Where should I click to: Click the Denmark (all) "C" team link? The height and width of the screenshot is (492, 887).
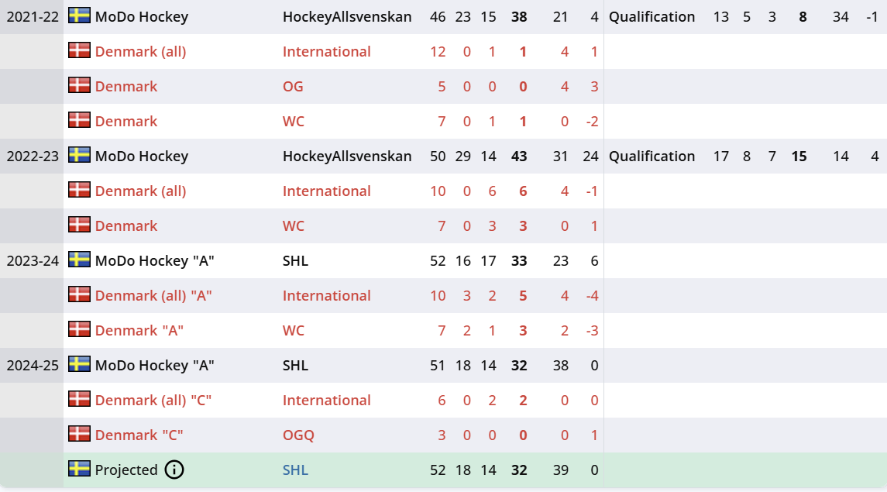click(153, 400)
